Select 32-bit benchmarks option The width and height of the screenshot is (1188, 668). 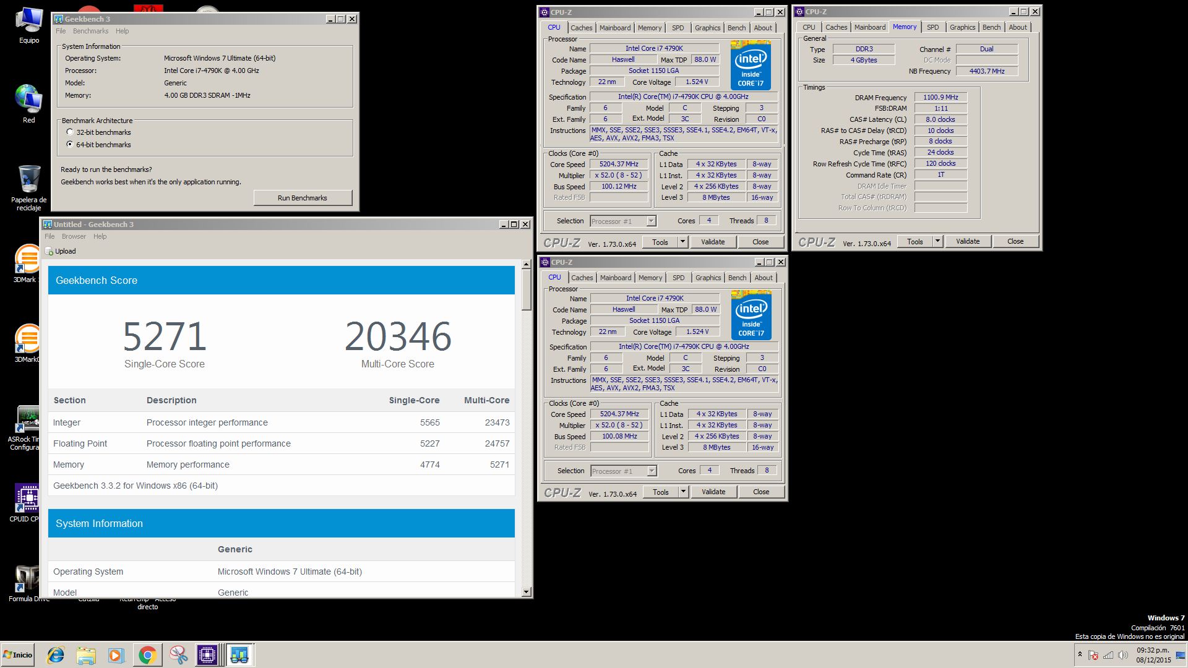[70, 132]
